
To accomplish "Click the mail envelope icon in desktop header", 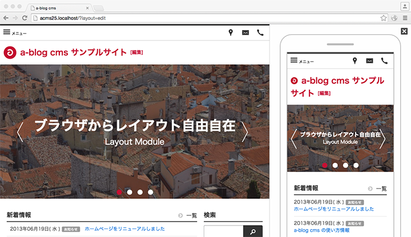I will 245,32.
